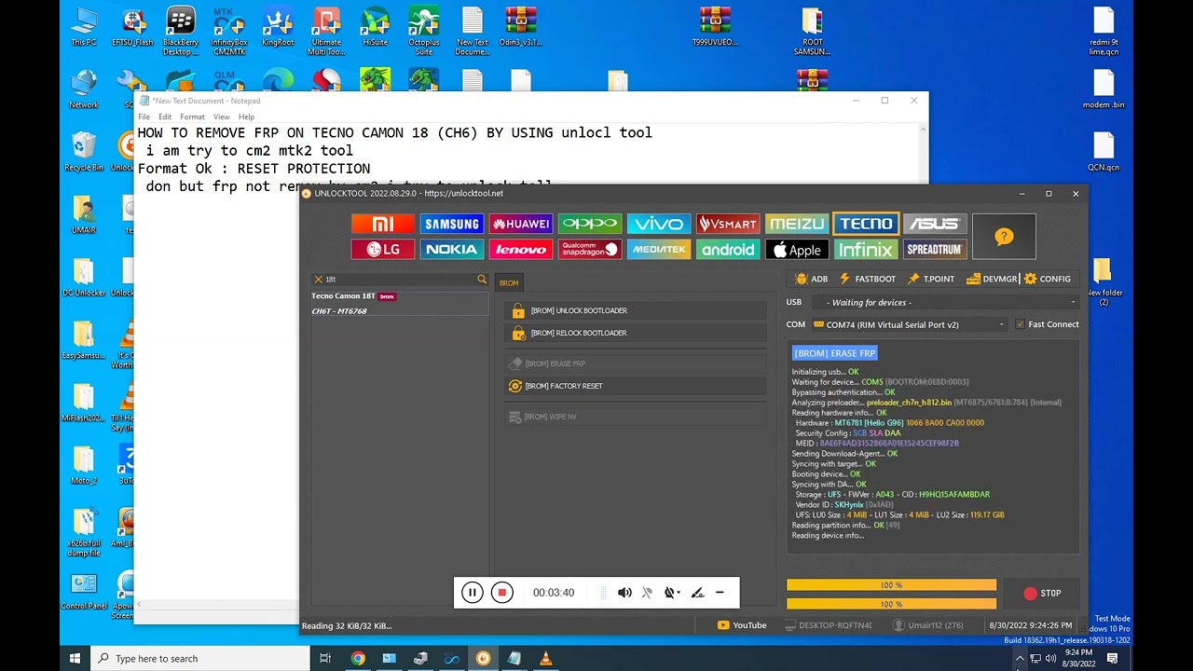Select the MediaTek brand tile
The width and height of the screenshot is (1193, 671).
[x=658, y=249]
